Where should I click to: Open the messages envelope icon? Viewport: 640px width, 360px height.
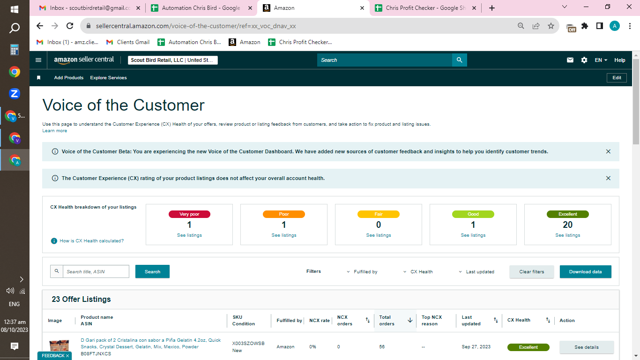click(570, 60)
